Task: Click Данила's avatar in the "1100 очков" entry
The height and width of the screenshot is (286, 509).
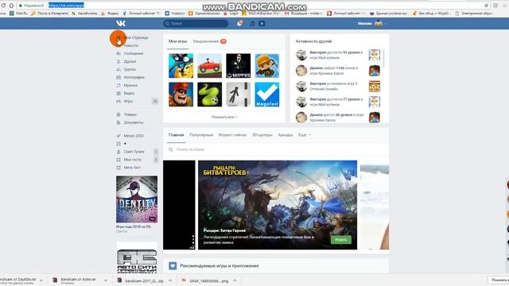Action: coord(301,71)
